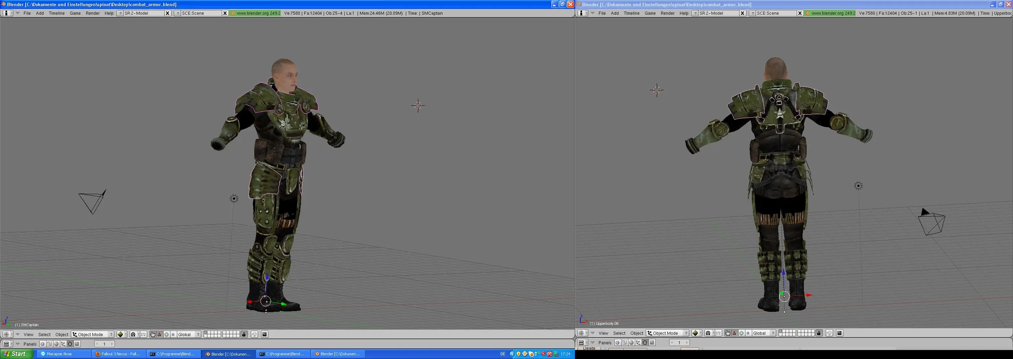Open draw type selector in right 3D viewport

[x=697, y=333]
